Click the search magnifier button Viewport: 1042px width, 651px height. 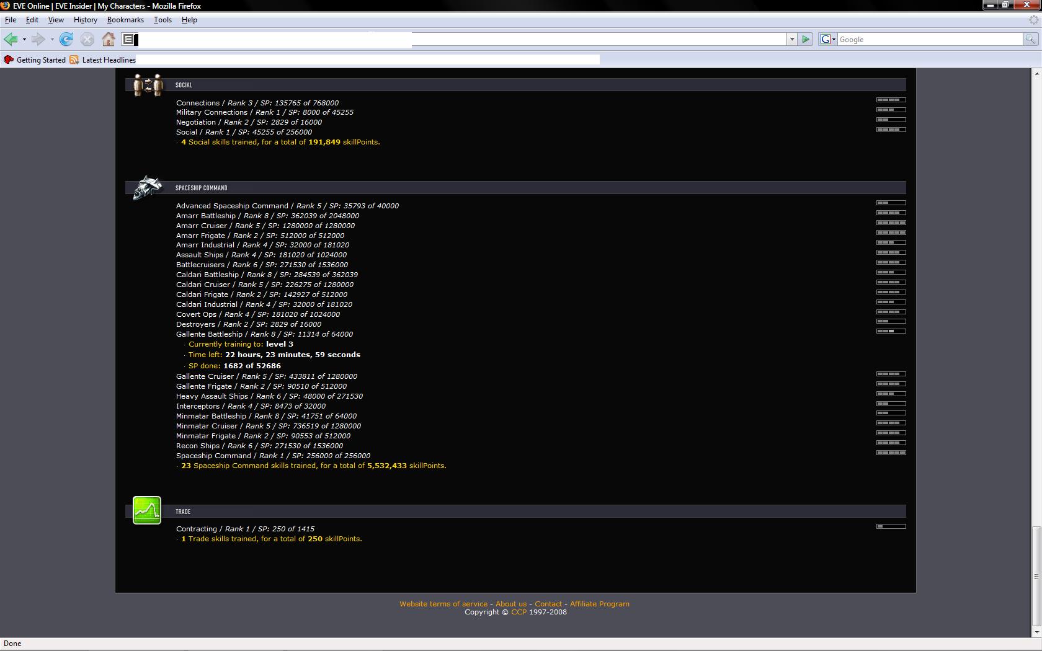[x=1030, y=40]
